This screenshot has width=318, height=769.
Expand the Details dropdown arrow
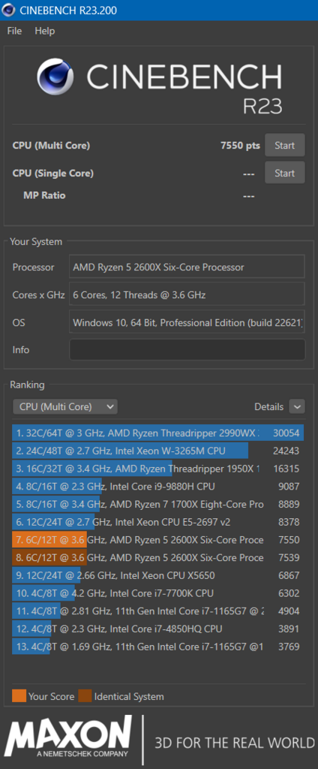pyautogui.click(x=297, y=406)
